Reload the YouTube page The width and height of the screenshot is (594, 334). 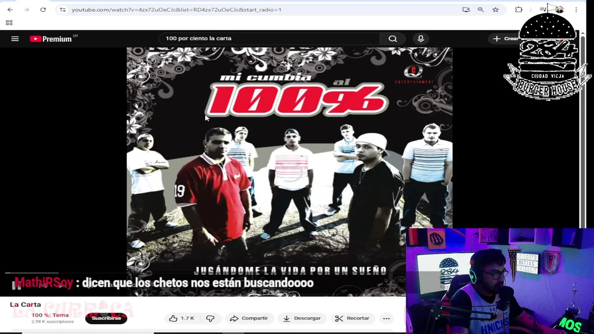click(43, 9)
